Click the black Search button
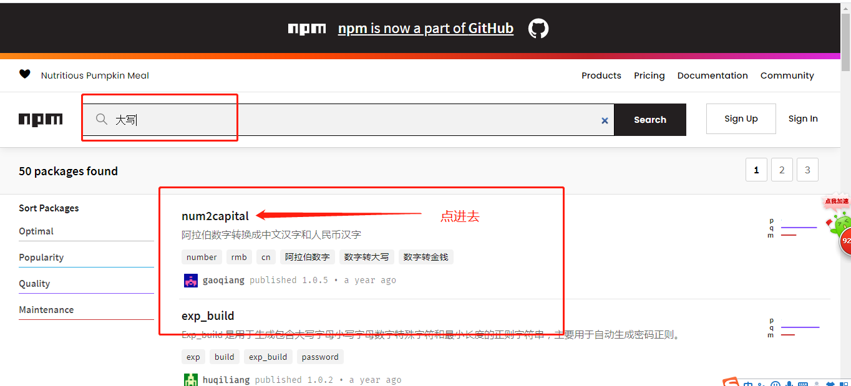Viewport: 851px width, 386px height. 650,120
